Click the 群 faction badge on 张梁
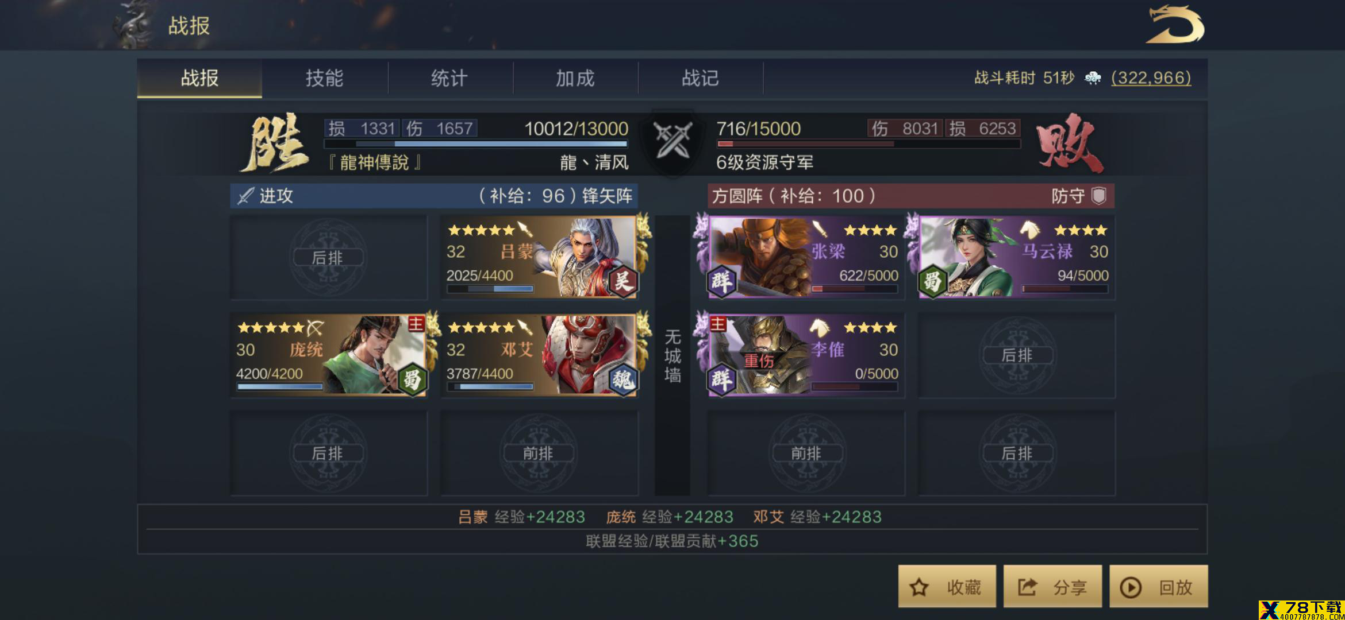This screenshot has height=620, width=1345. point(722,281)
